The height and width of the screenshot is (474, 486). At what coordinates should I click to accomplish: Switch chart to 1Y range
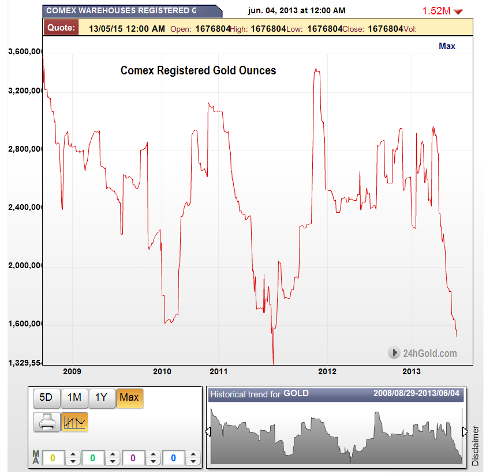point(102,398)
